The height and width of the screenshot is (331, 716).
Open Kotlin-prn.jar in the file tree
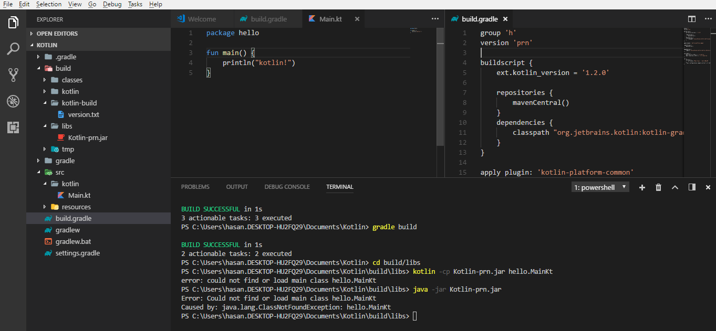[x=88, y=137]
